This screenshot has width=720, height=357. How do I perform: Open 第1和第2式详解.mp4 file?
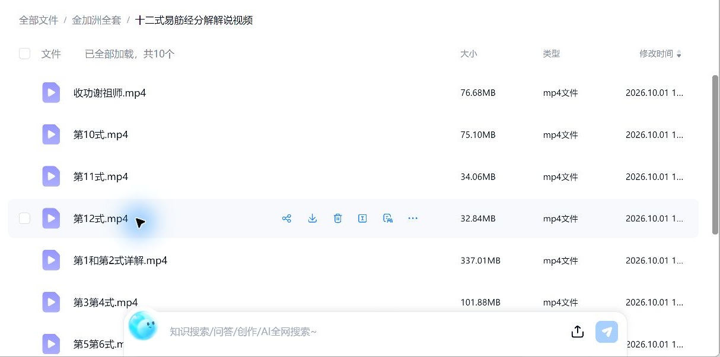click(x=120, y=260)
